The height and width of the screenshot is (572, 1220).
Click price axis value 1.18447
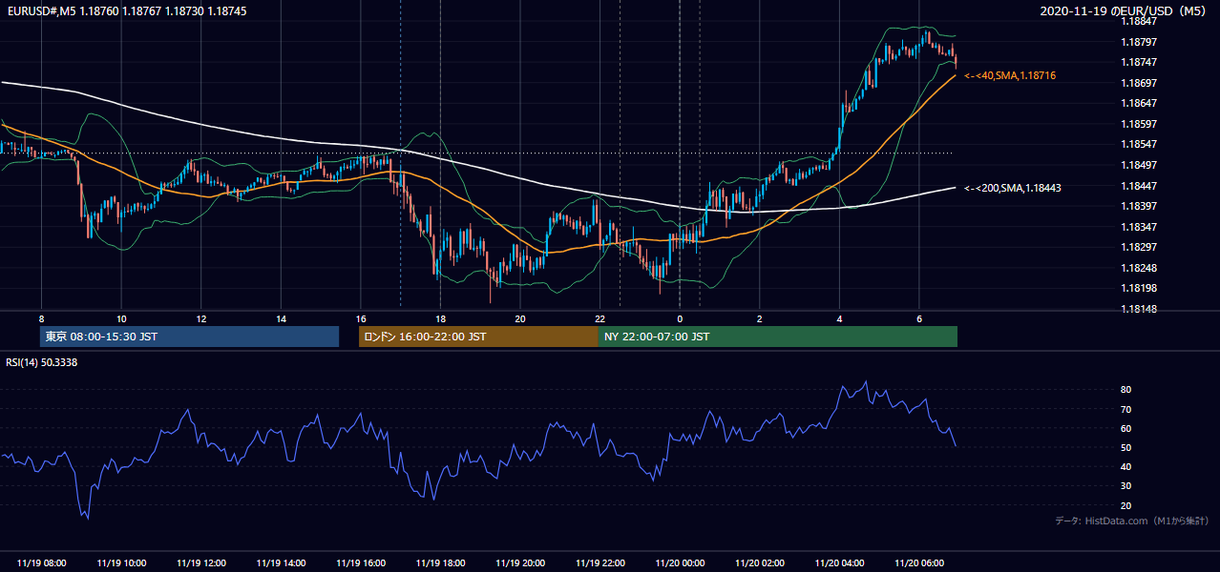click(x=1141, y=186)
